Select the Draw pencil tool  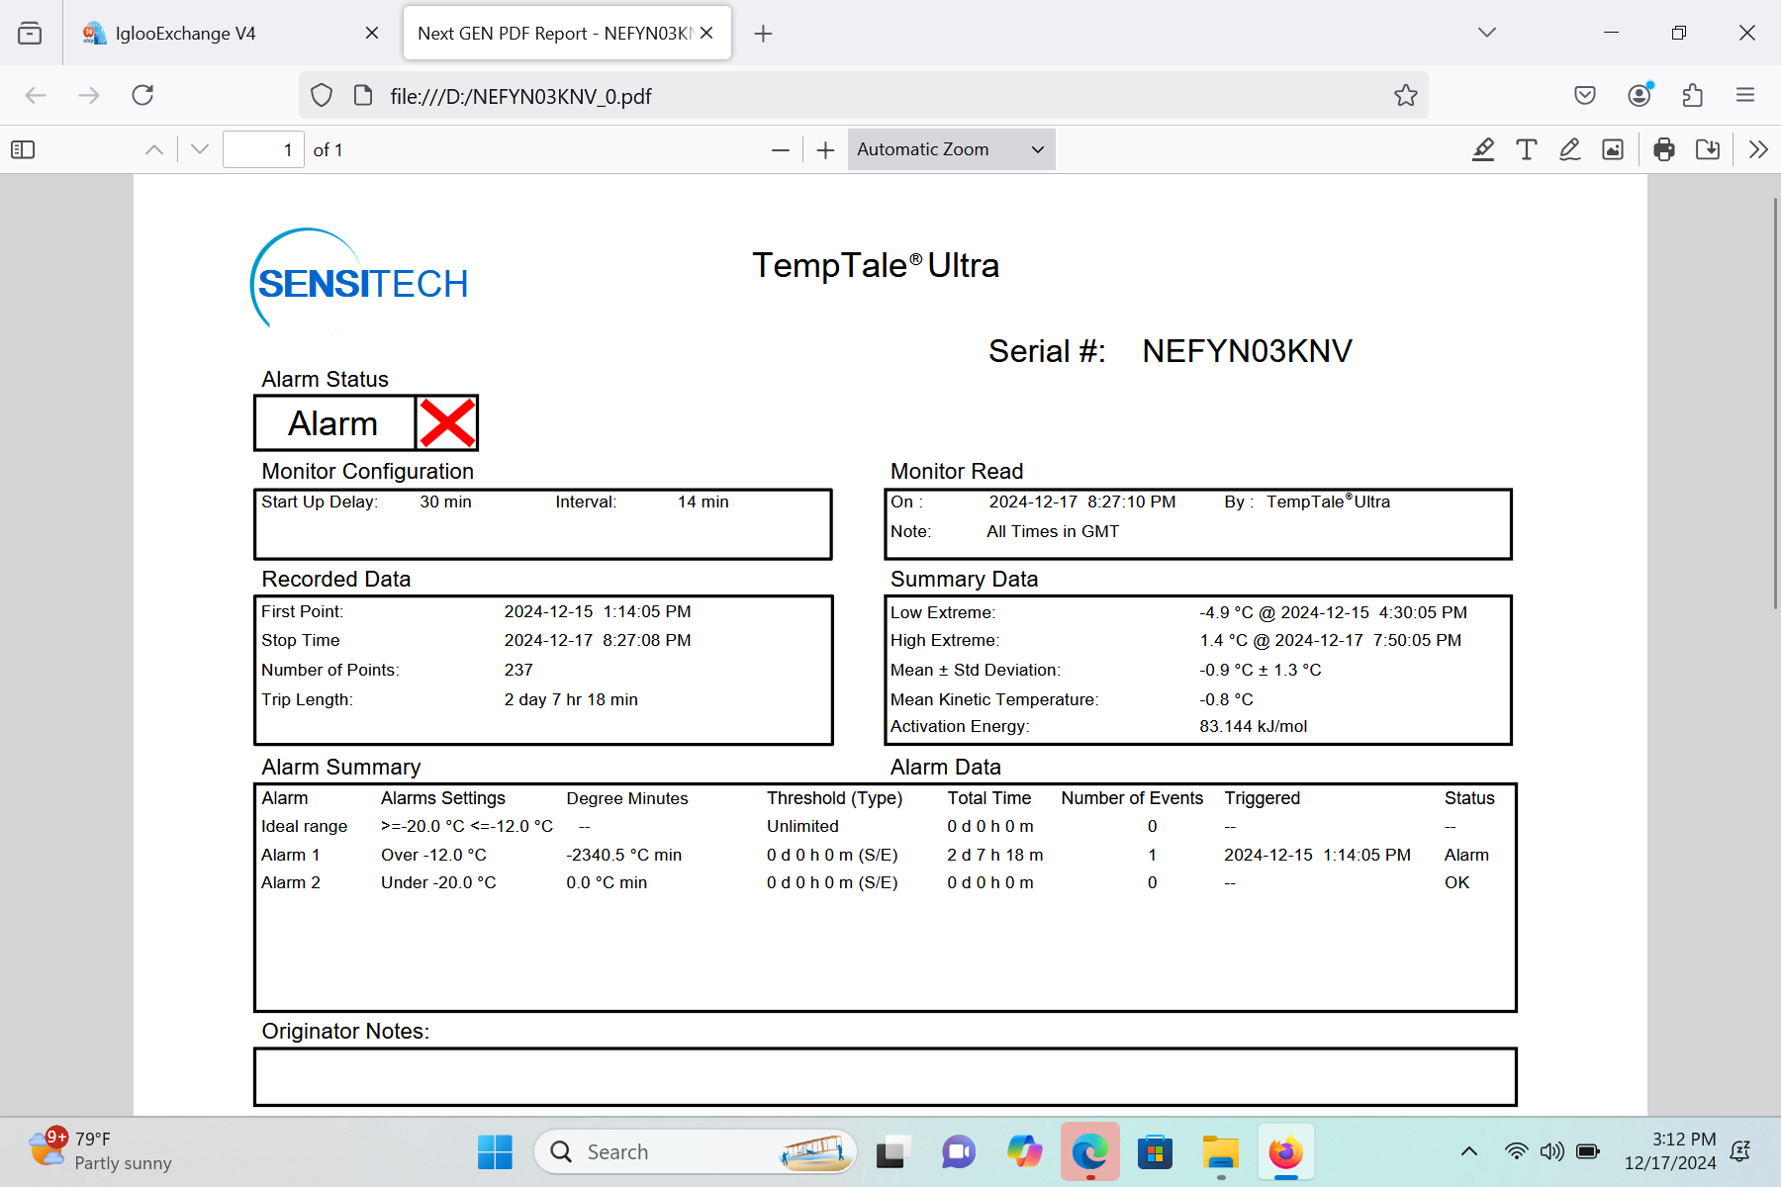(x=1570, y=149)
